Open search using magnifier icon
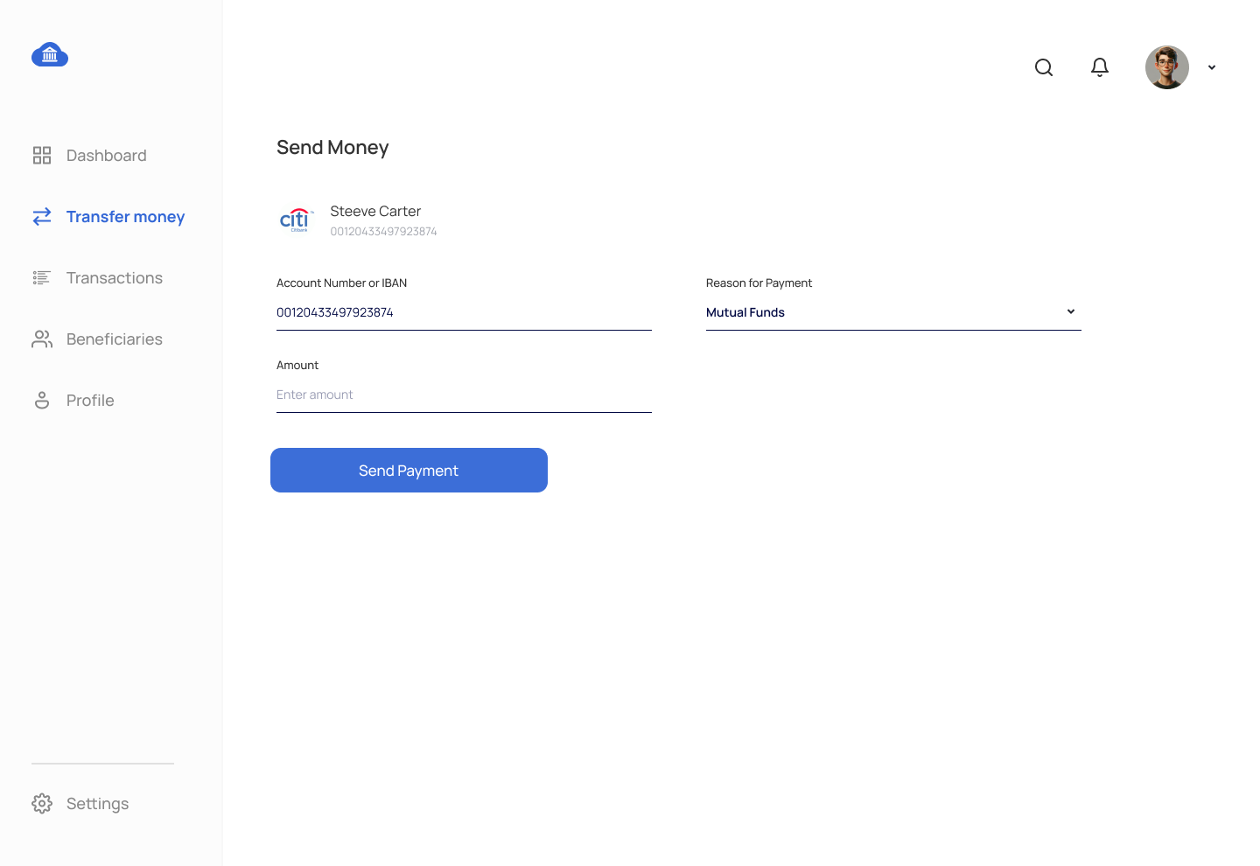 click(x=1044, y=67)
